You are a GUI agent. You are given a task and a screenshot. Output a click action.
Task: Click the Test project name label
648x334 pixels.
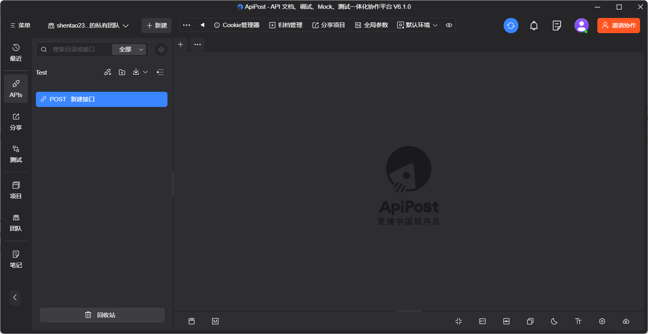click(x=41, y=72)
